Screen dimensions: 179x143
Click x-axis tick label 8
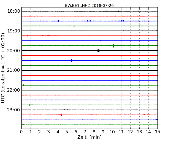coord(94,132)
